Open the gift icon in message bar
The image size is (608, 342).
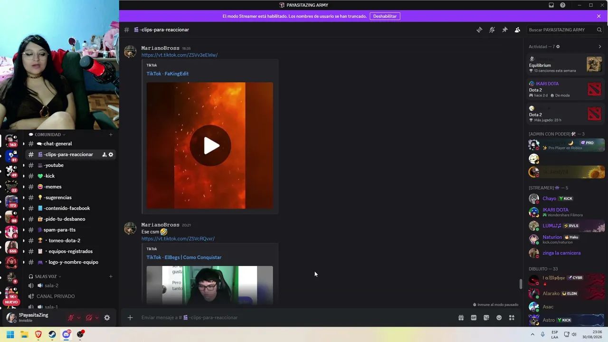tap(461, 318)
